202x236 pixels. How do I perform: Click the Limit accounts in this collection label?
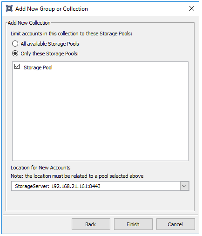(x=71, y=34)
